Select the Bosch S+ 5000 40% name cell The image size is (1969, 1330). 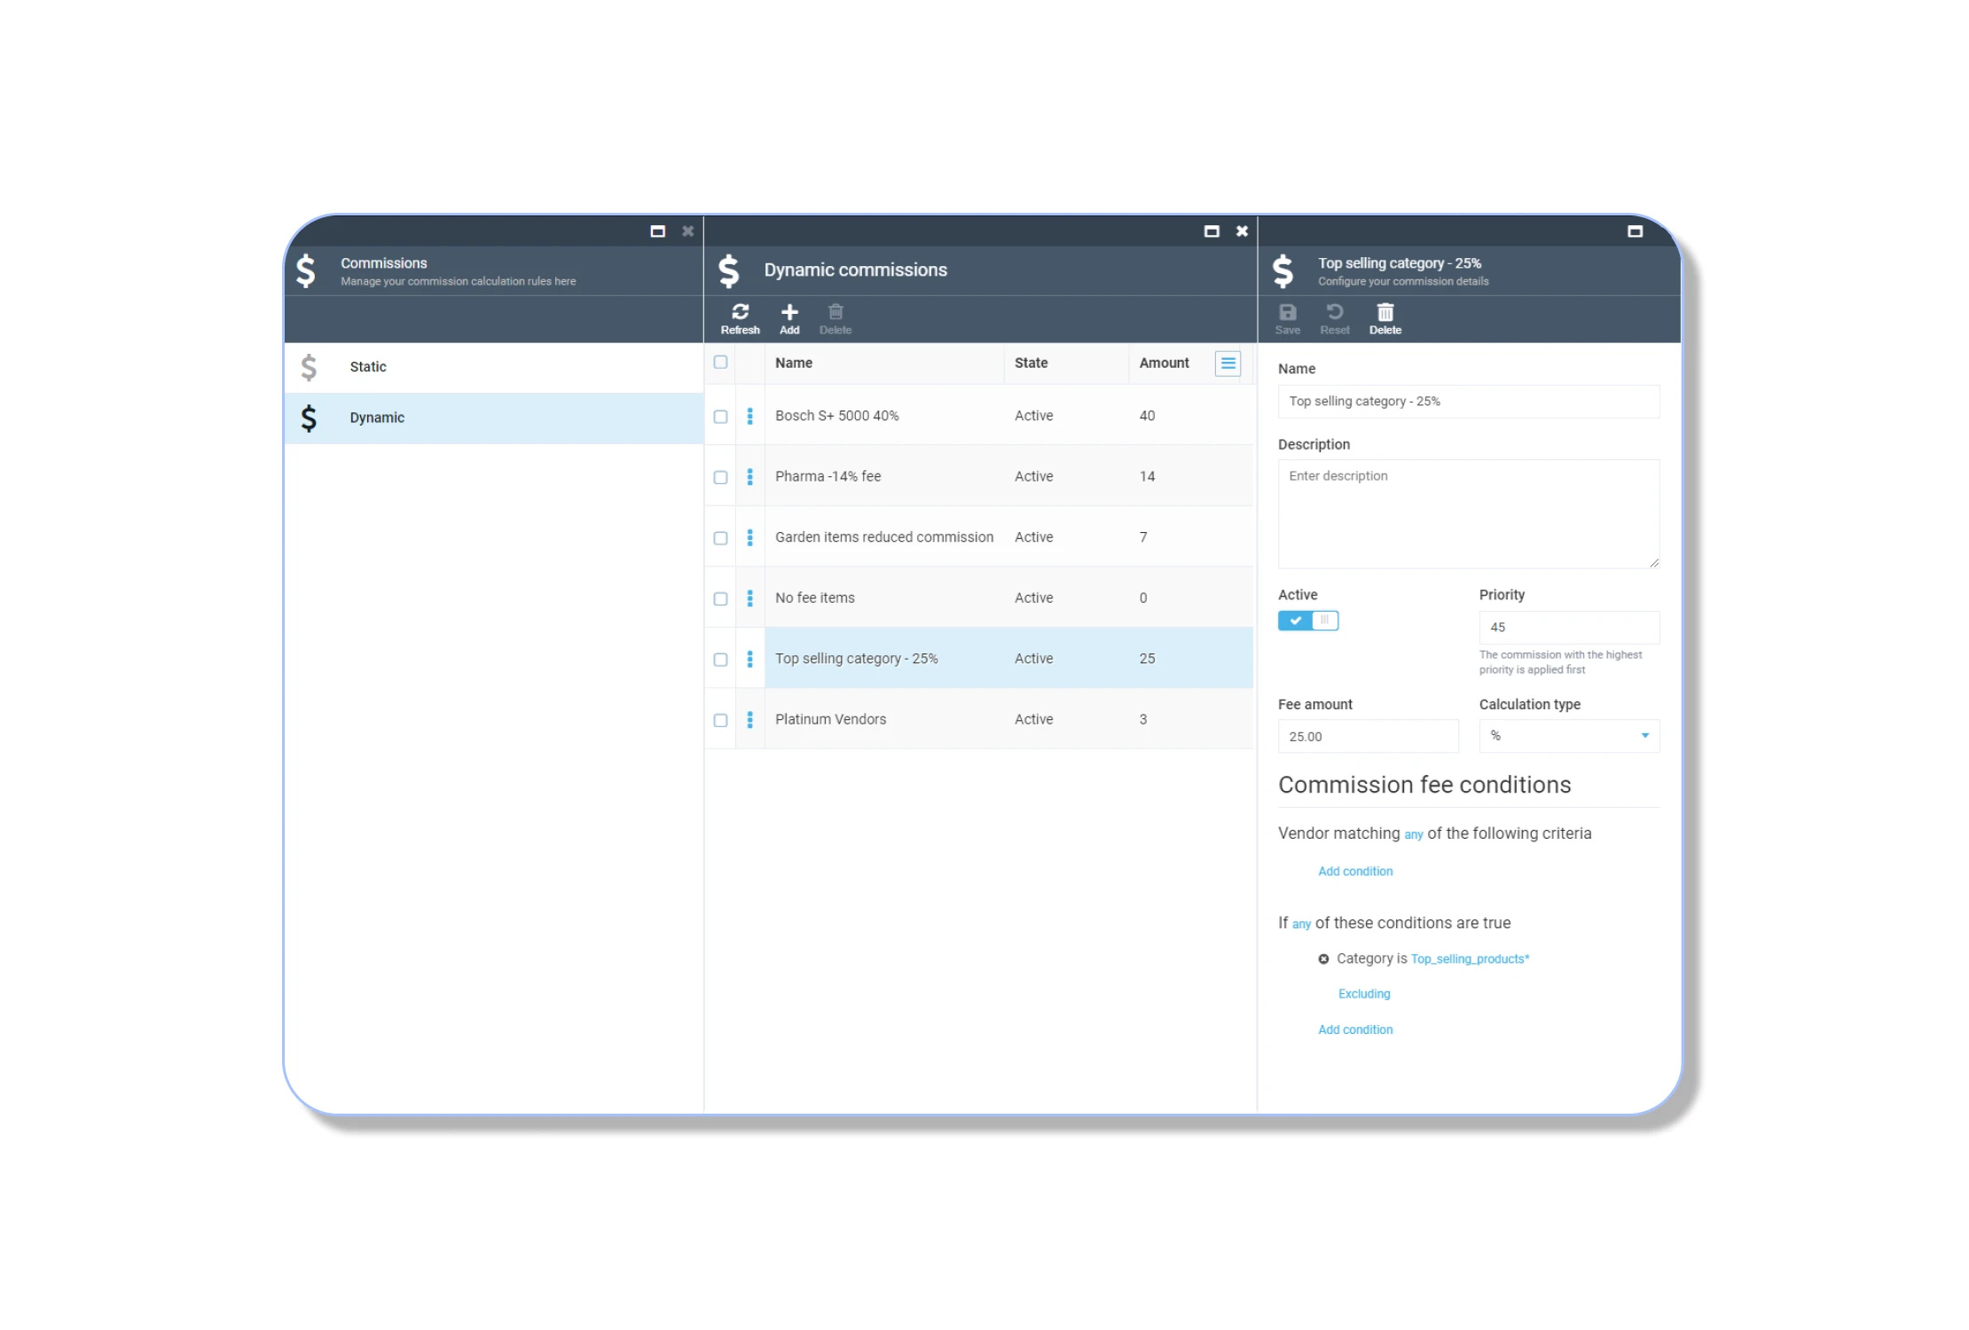point(837,416)
